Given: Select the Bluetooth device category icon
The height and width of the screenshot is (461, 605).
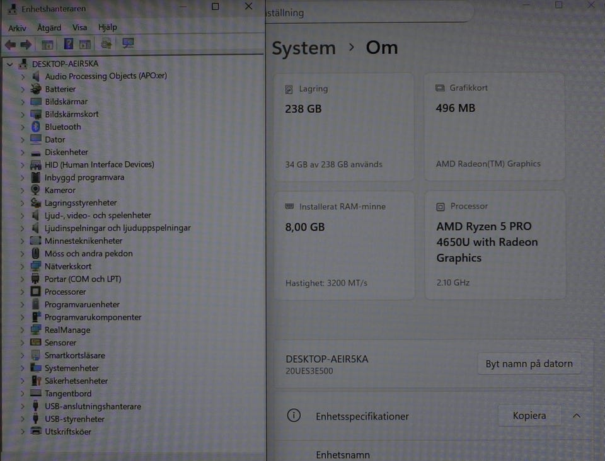Looking at the screenshot, I should 35,127.
